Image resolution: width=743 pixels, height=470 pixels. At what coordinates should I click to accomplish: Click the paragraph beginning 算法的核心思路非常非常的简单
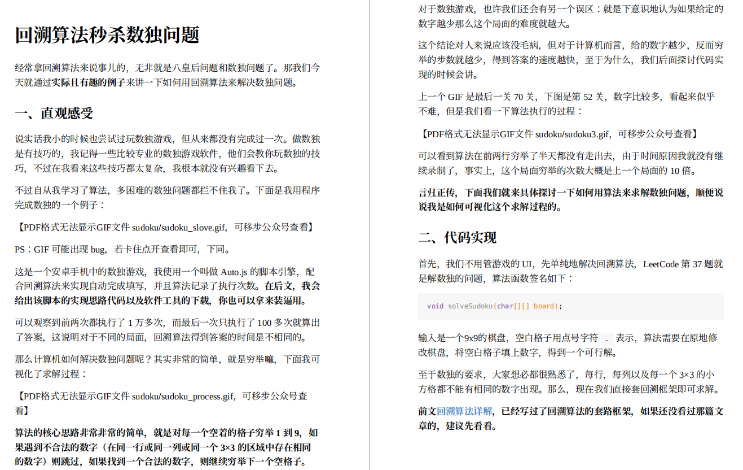point(166,447)
